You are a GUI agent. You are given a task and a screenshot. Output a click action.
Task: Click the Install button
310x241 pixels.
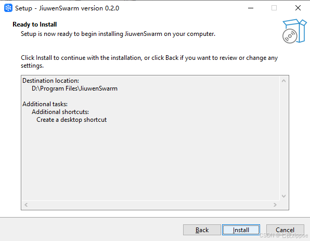click(241, 230)
